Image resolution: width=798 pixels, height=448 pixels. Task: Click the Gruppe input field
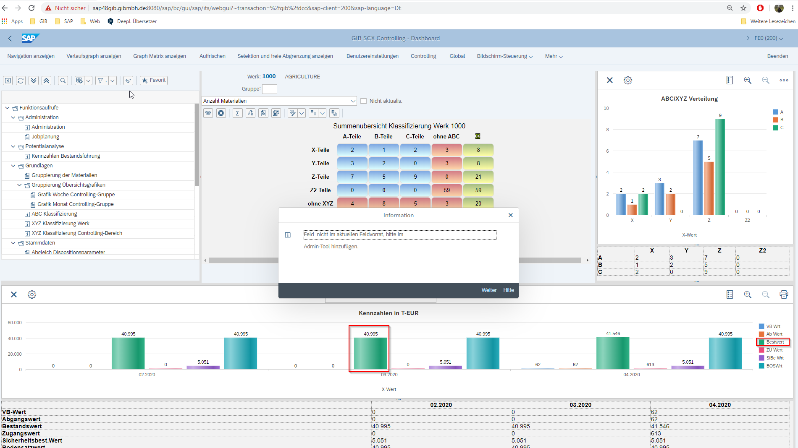tap(270, 89)
